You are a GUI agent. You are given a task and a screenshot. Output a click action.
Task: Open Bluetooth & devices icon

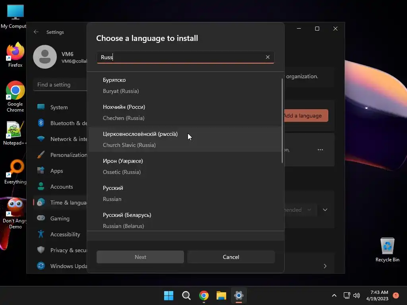[x=41, y=123]
